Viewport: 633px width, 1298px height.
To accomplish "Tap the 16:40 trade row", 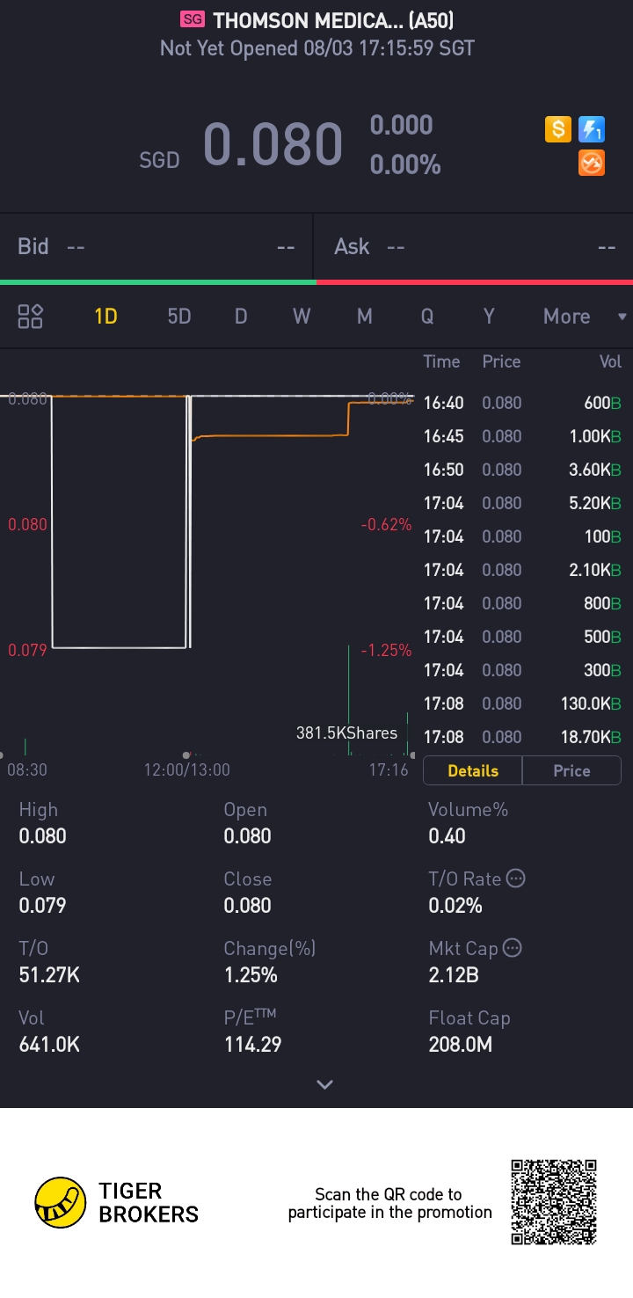I will click(522, 403).
